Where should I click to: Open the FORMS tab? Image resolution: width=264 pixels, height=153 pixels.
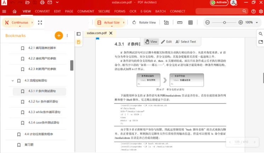[x=120, y=11]
